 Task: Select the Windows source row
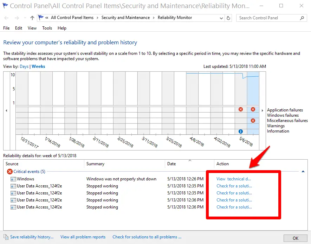tap(25, 179)
